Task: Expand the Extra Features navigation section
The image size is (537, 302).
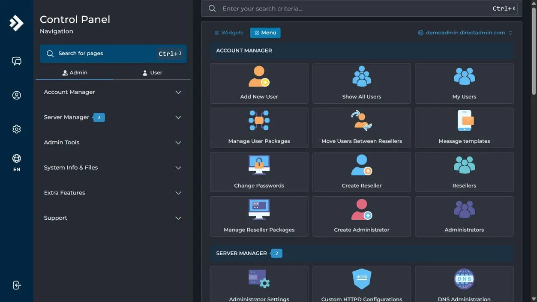Action: (113, 193)
